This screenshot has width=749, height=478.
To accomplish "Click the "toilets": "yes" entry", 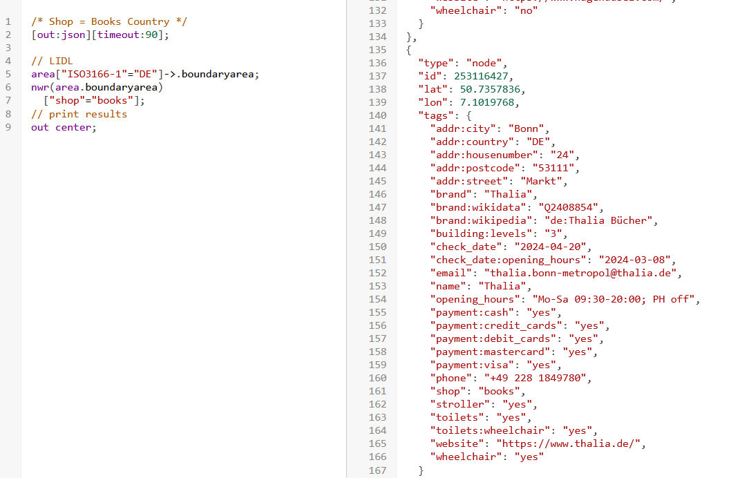I will (480, 417).
